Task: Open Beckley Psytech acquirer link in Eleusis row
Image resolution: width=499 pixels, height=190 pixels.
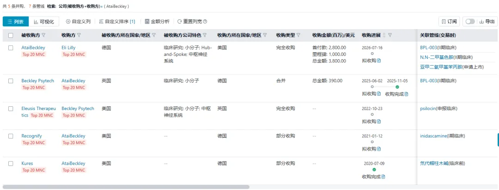Action: coord(78,109)
